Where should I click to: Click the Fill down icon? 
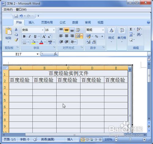point(131,34)
